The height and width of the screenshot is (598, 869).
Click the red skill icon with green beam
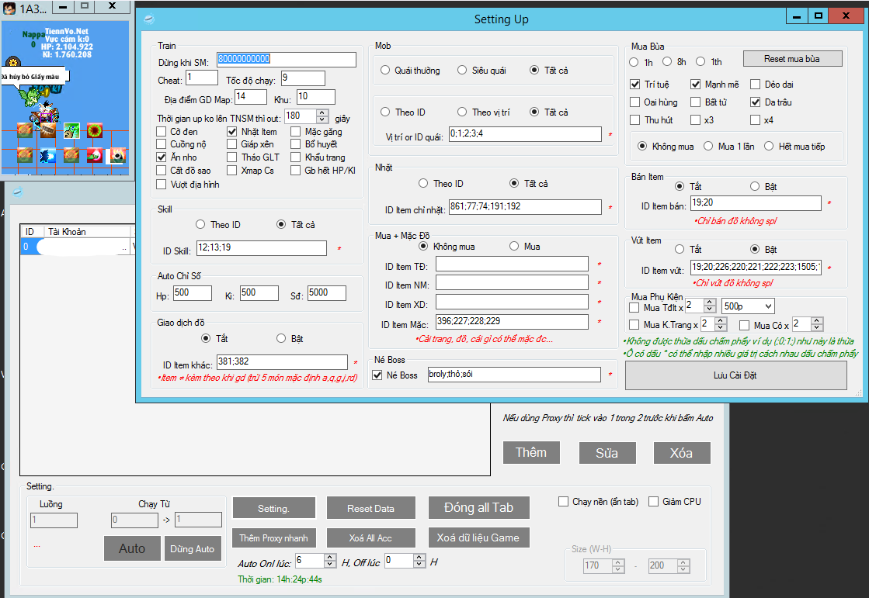[95, 155]
